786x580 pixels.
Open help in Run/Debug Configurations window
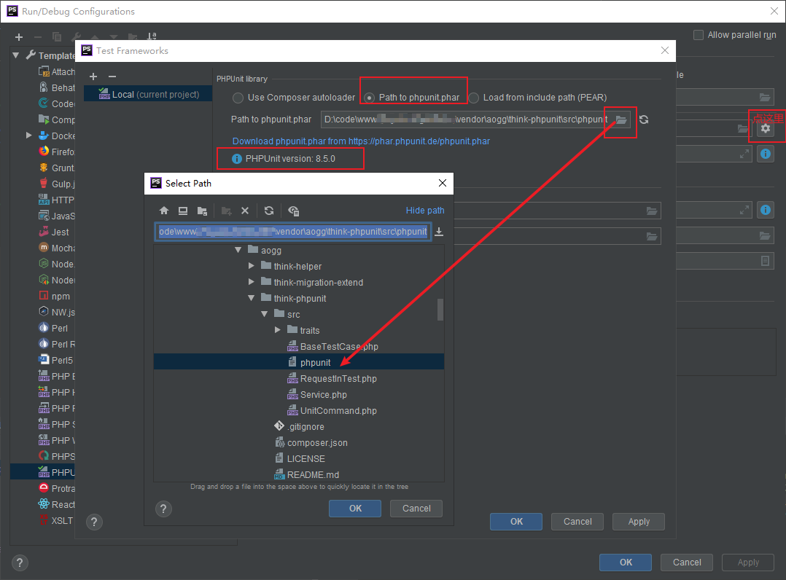tap(20, 563)
